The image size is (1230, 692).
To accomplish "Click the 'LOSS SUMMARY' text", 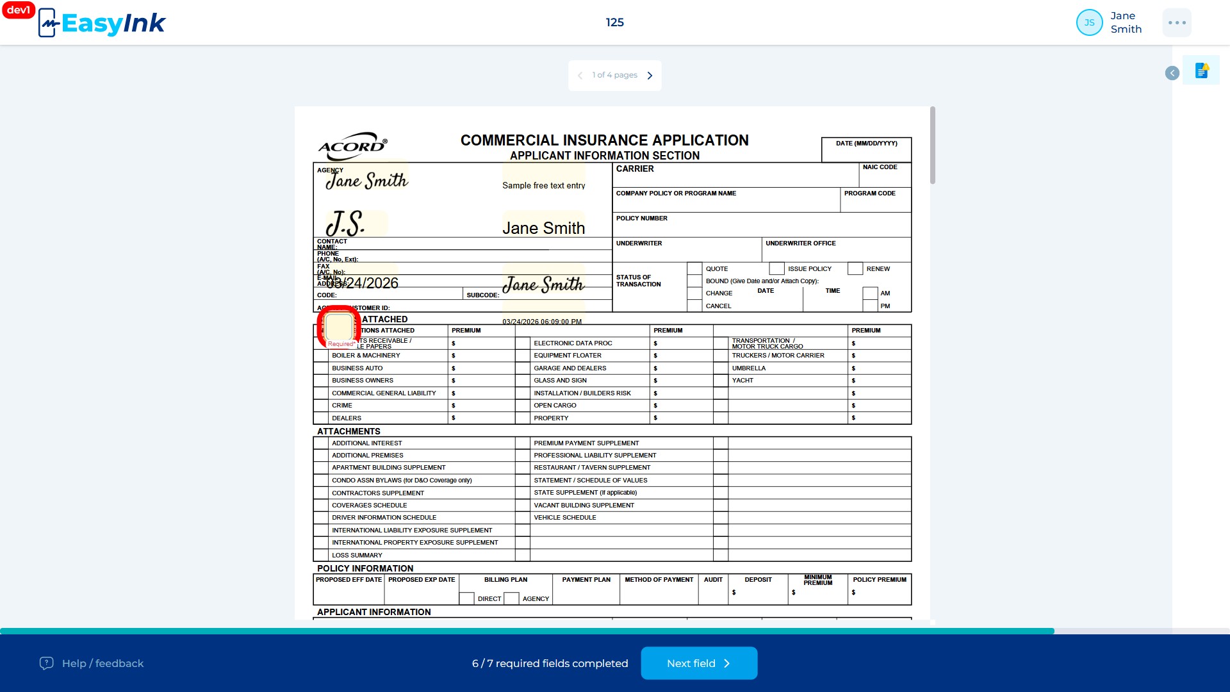I will coord(357,556).
